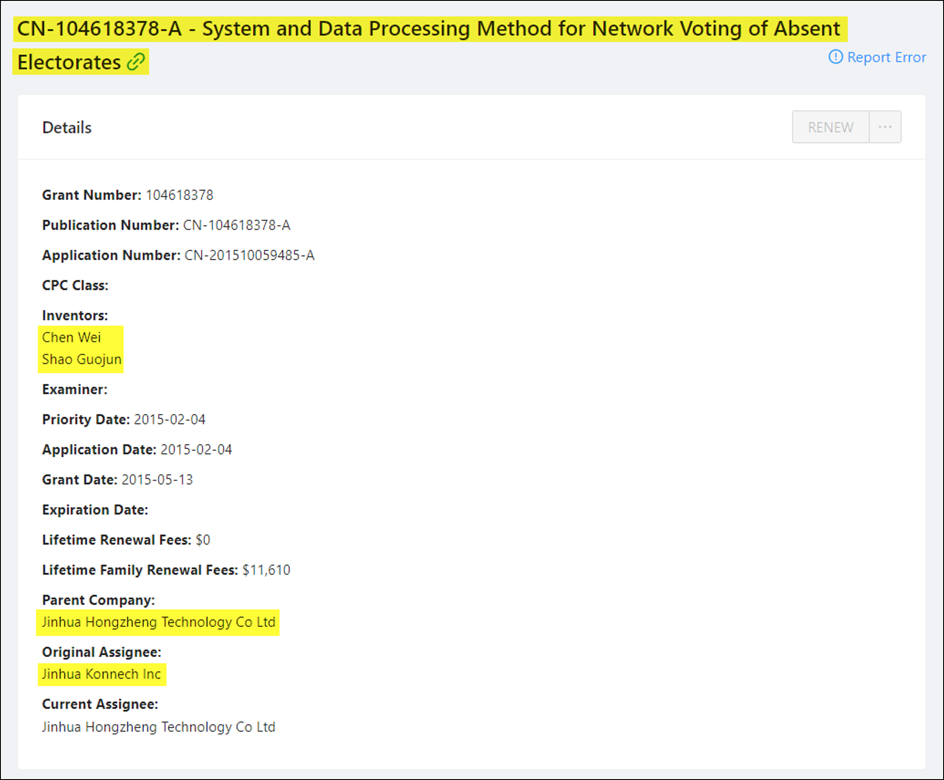Click Lifetime Family Renewal Fees value $11,610
This screenshot has width=944, height=780.
coord(266,570)
